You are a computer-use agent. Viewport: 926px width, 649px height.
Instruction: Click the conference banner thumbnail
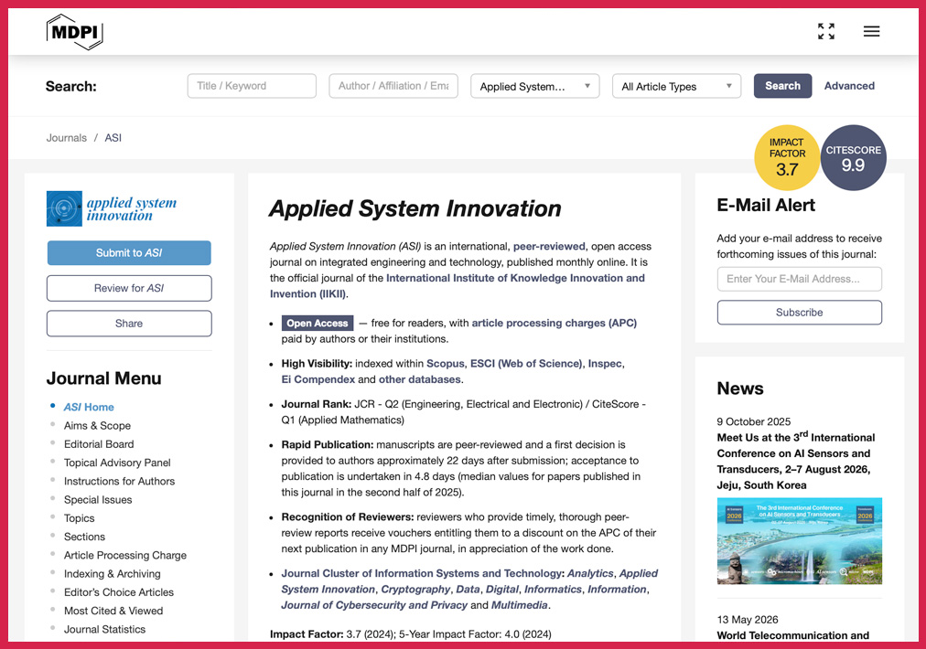(799, 541)
